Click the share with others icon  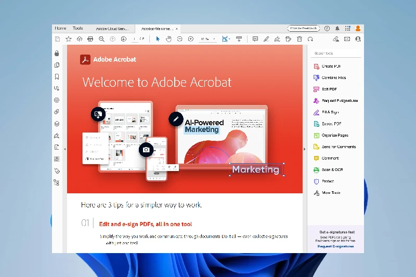[x=358, y=39]
